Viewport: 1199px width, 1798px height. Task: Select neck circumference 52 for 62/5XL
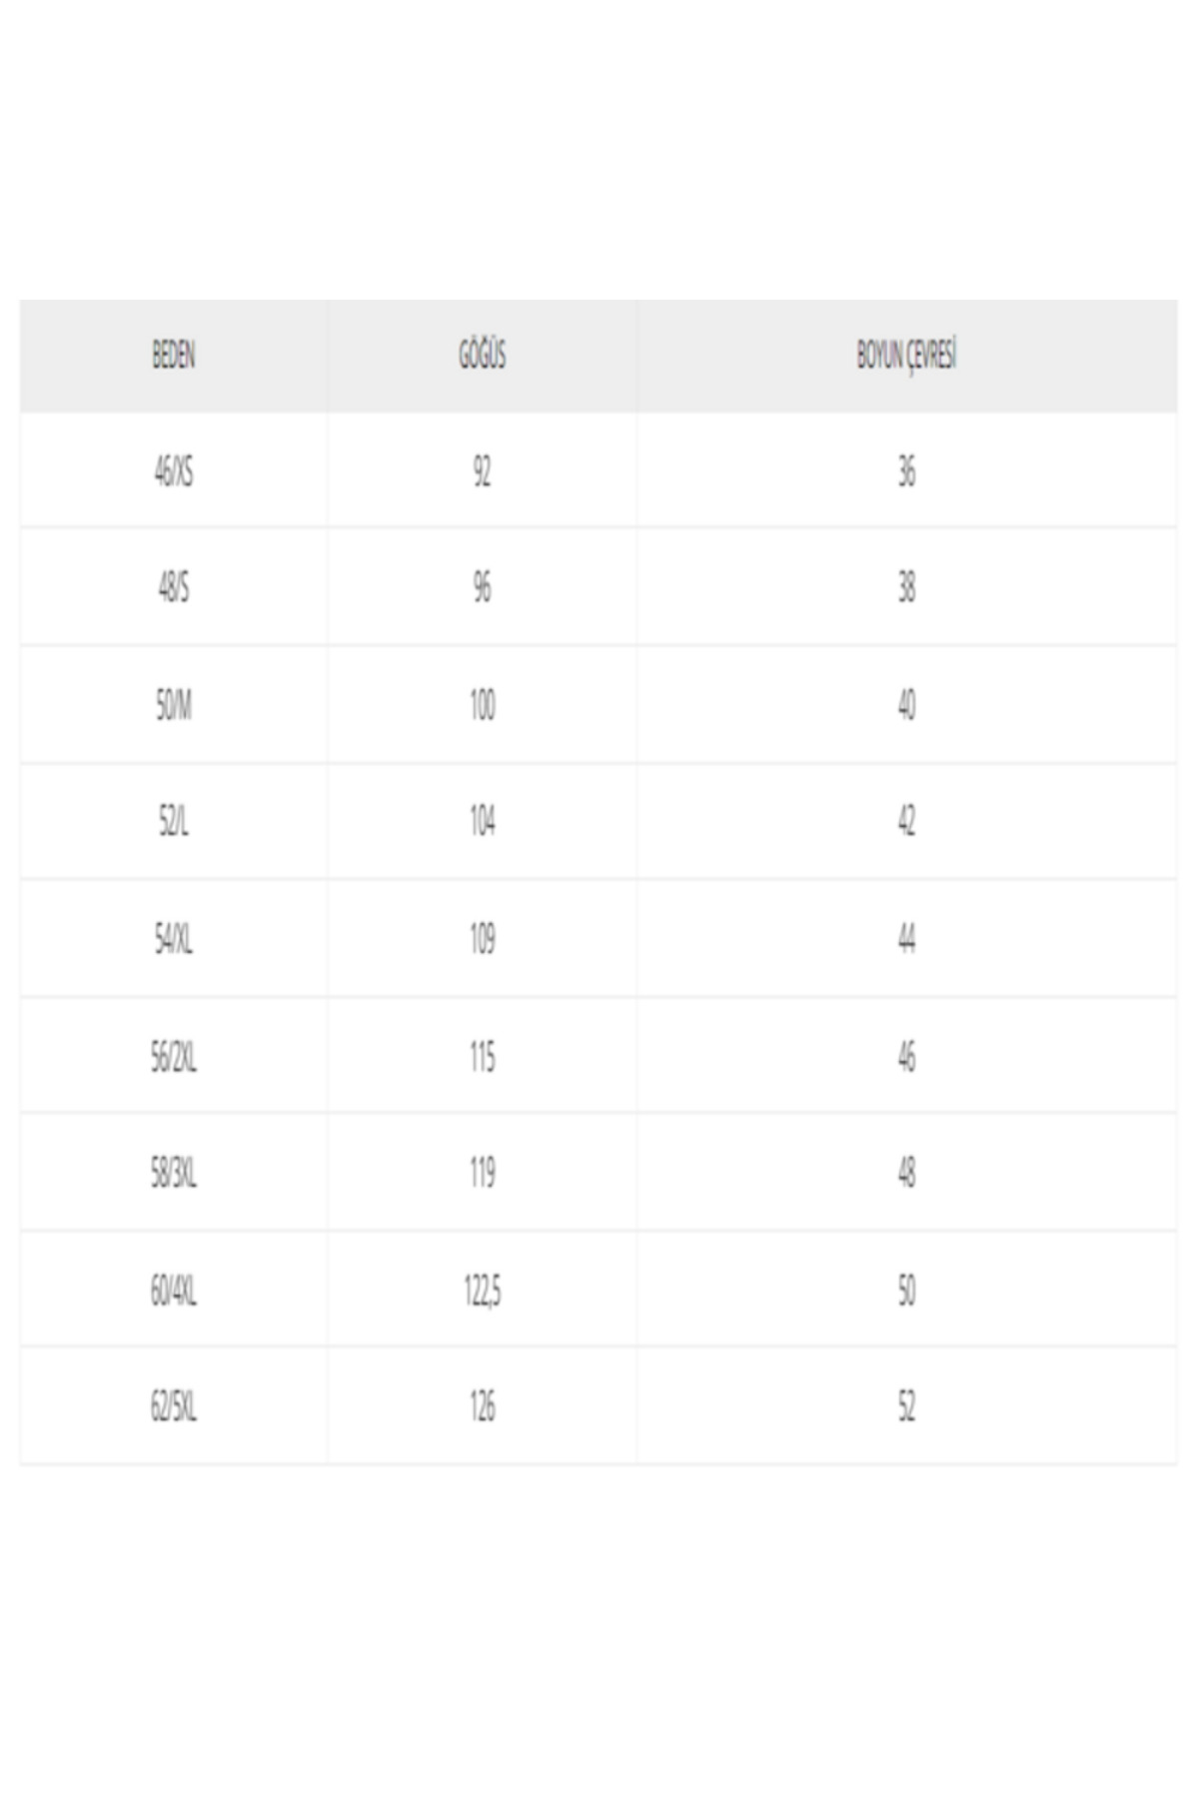[x=906, y=1406]
